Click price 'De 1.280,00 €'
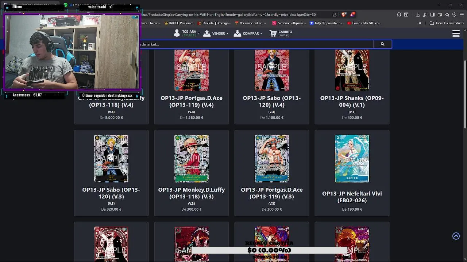The height and width of the screenshot is (262, 467). coord(192,118)
